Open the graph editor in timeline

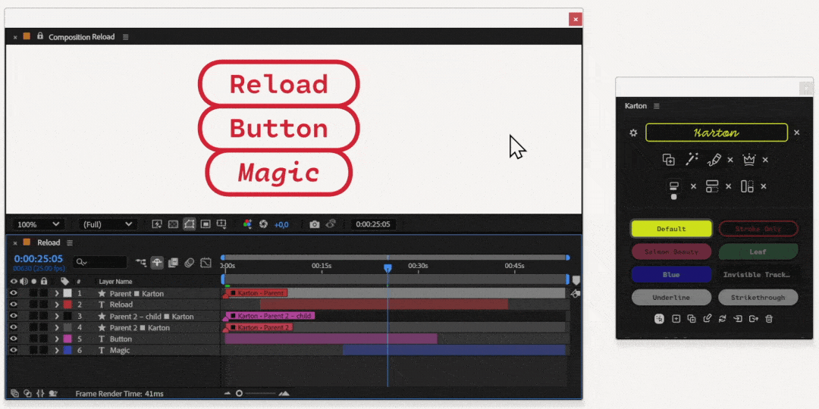tap(206, 263)
